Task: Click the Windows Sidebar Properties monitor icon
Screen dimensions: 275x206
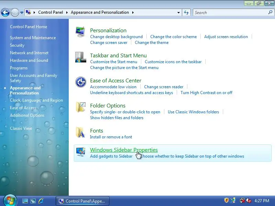Action: 81,152
